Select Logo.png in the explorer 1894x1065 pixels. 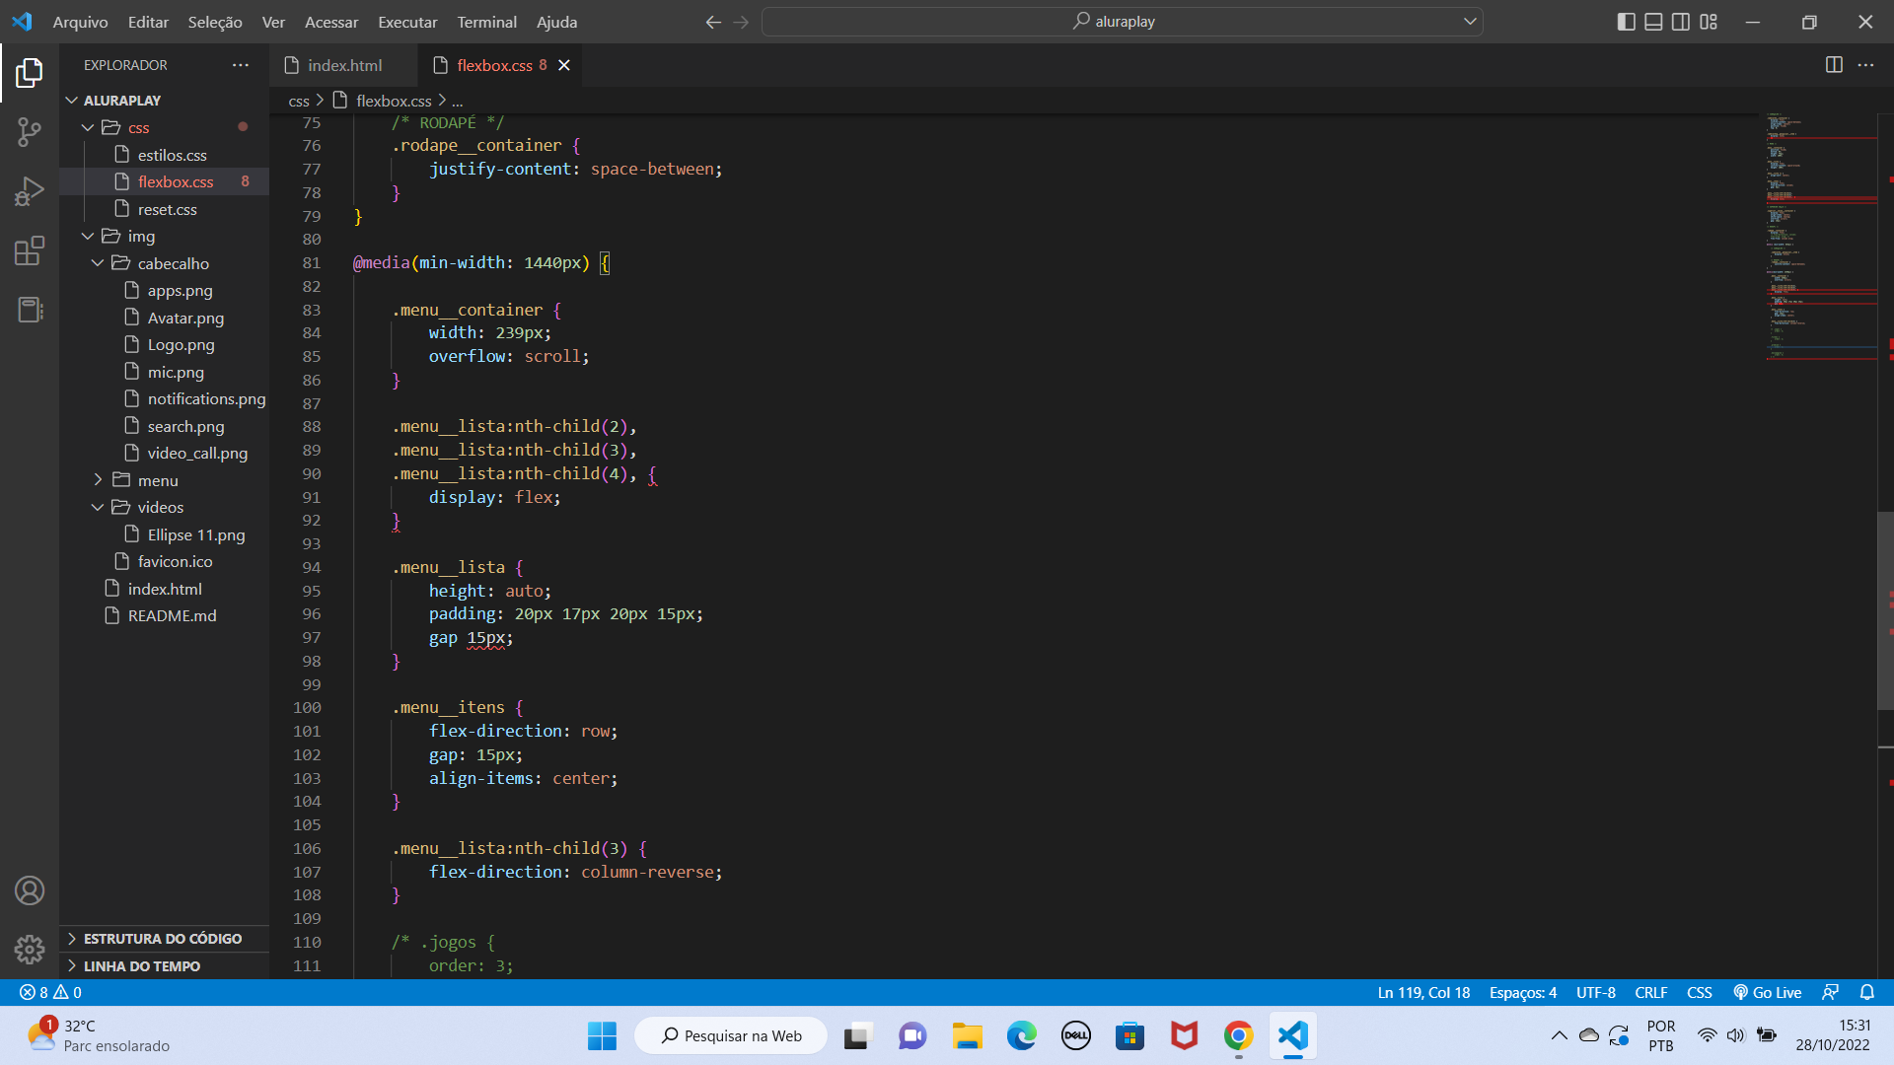point(181,344)
